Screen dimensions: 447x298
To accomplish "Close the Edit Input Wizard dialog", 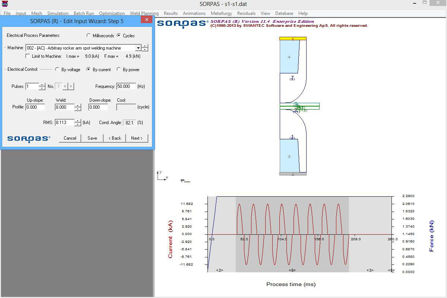I will tap(146, 20).
